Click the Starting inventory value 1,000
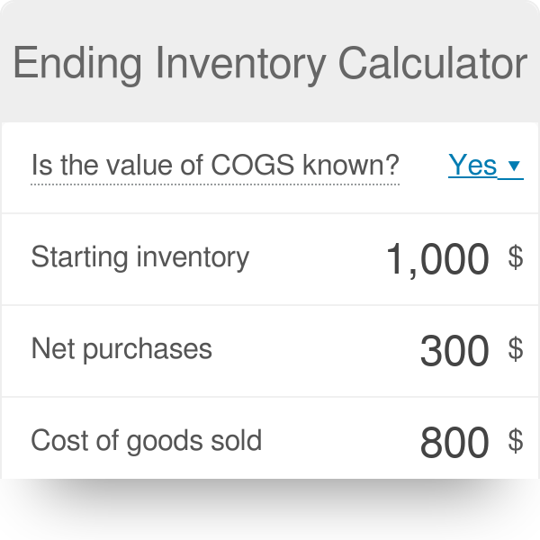Viewport: 540px width, 540px height. tap(437, 259)
